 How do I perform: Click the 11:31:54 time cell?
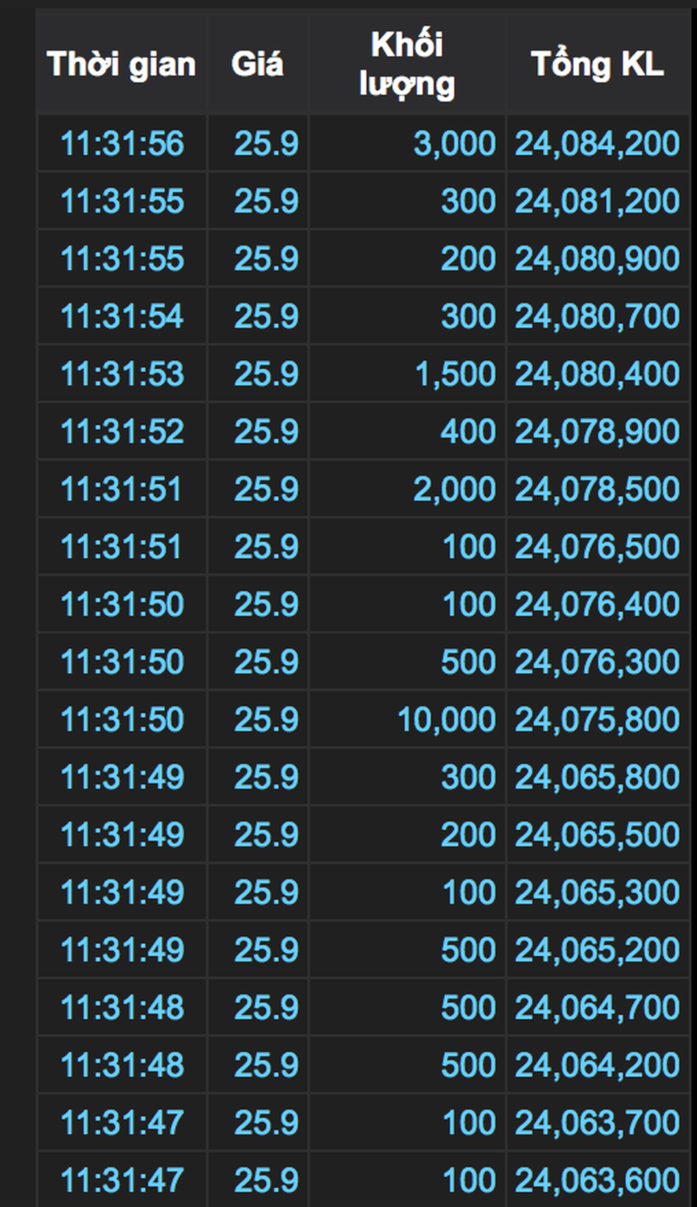122,316
